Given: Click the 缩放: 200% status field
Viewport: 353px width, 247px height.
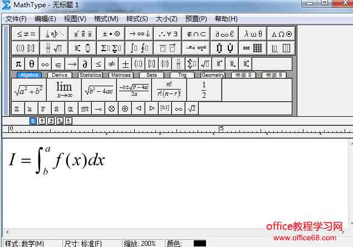Looking at the screenshot, I should [x=143, y=244].
